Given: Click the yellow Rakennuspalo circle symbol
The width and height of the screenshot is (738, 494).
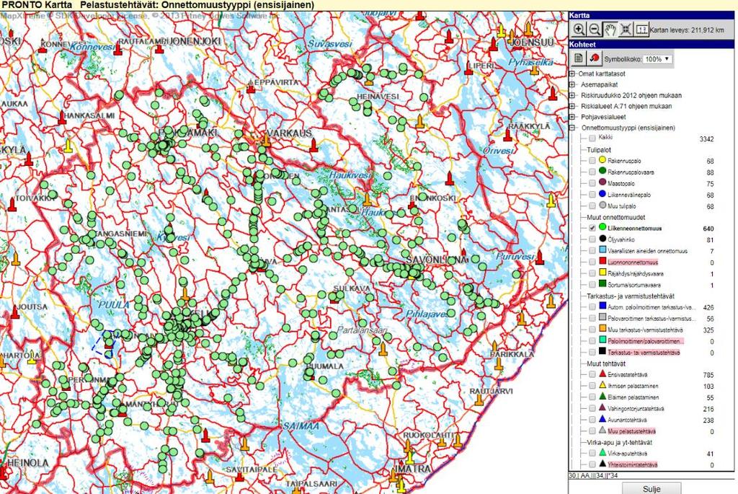Looking at the screenshot, I should pos(603,160).
